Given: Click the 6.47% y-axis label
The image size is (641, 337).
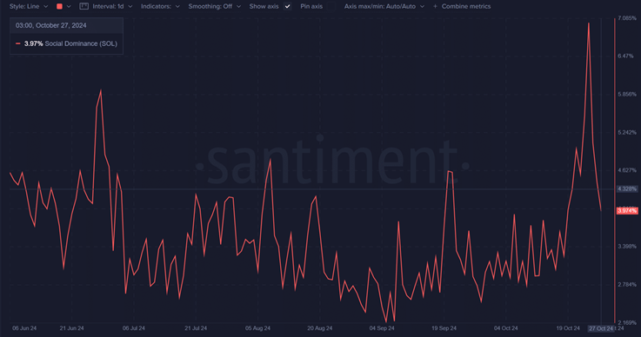Looking at the screenshot, I should (x=625, y=56).
